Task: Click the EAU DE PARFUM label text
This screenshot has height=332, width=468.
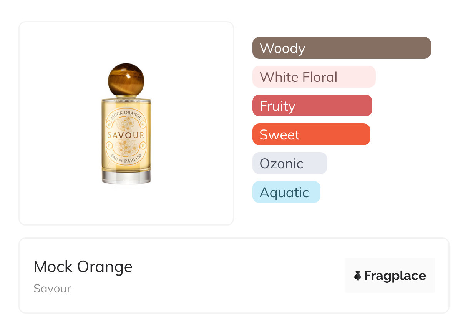Action: point(126,157)
